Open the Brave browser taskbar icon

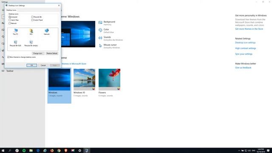tap(66, 150)
